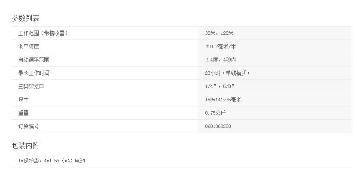Click the 23小时（单线模式）value
Screen dimensions: 357x170
227,73
